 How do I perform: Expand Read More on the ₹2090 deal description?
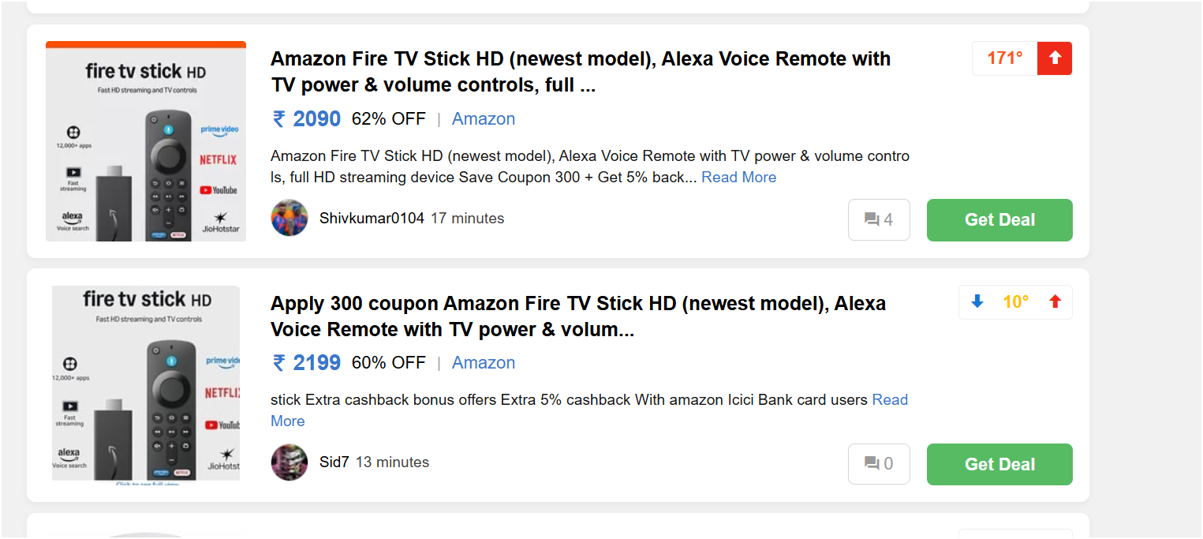pos(738,178)
